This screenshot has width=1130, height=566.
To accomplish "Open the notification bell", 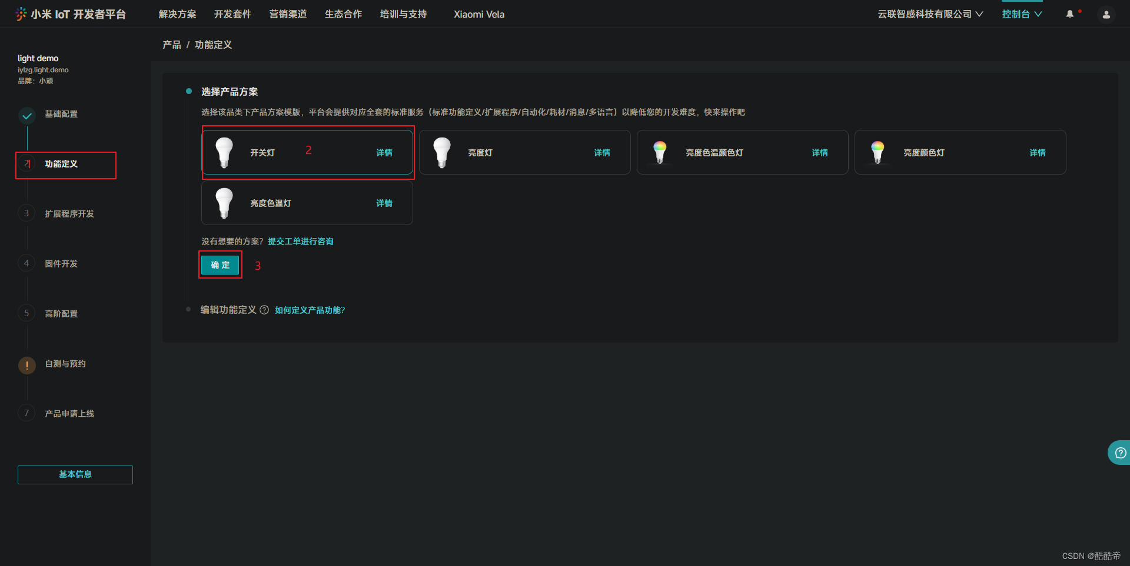I will 1070,14.
